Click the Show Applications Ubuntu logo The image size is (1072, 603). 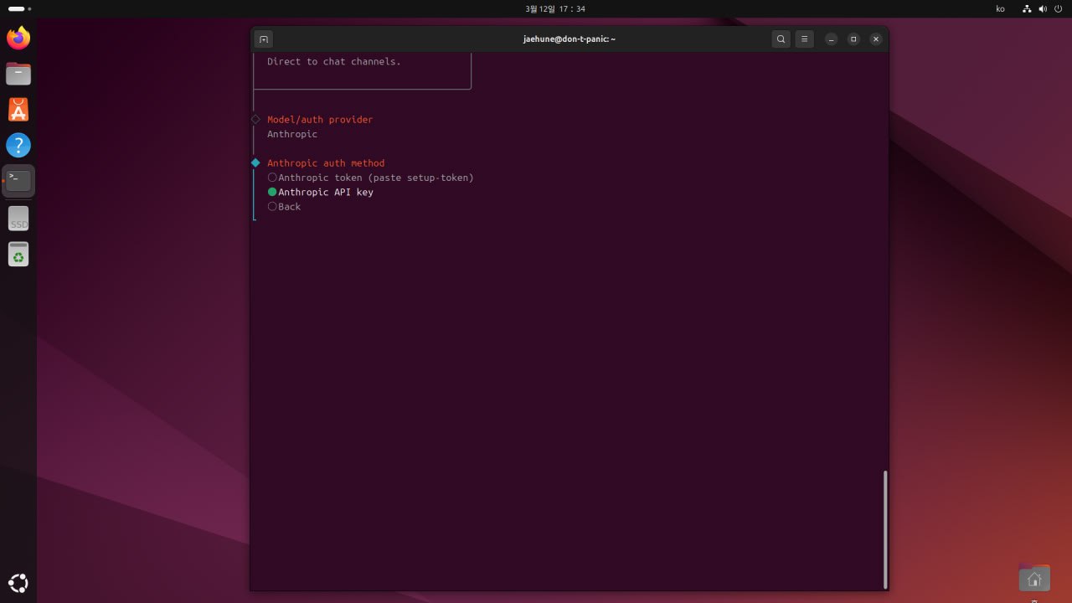click(18, 583)
